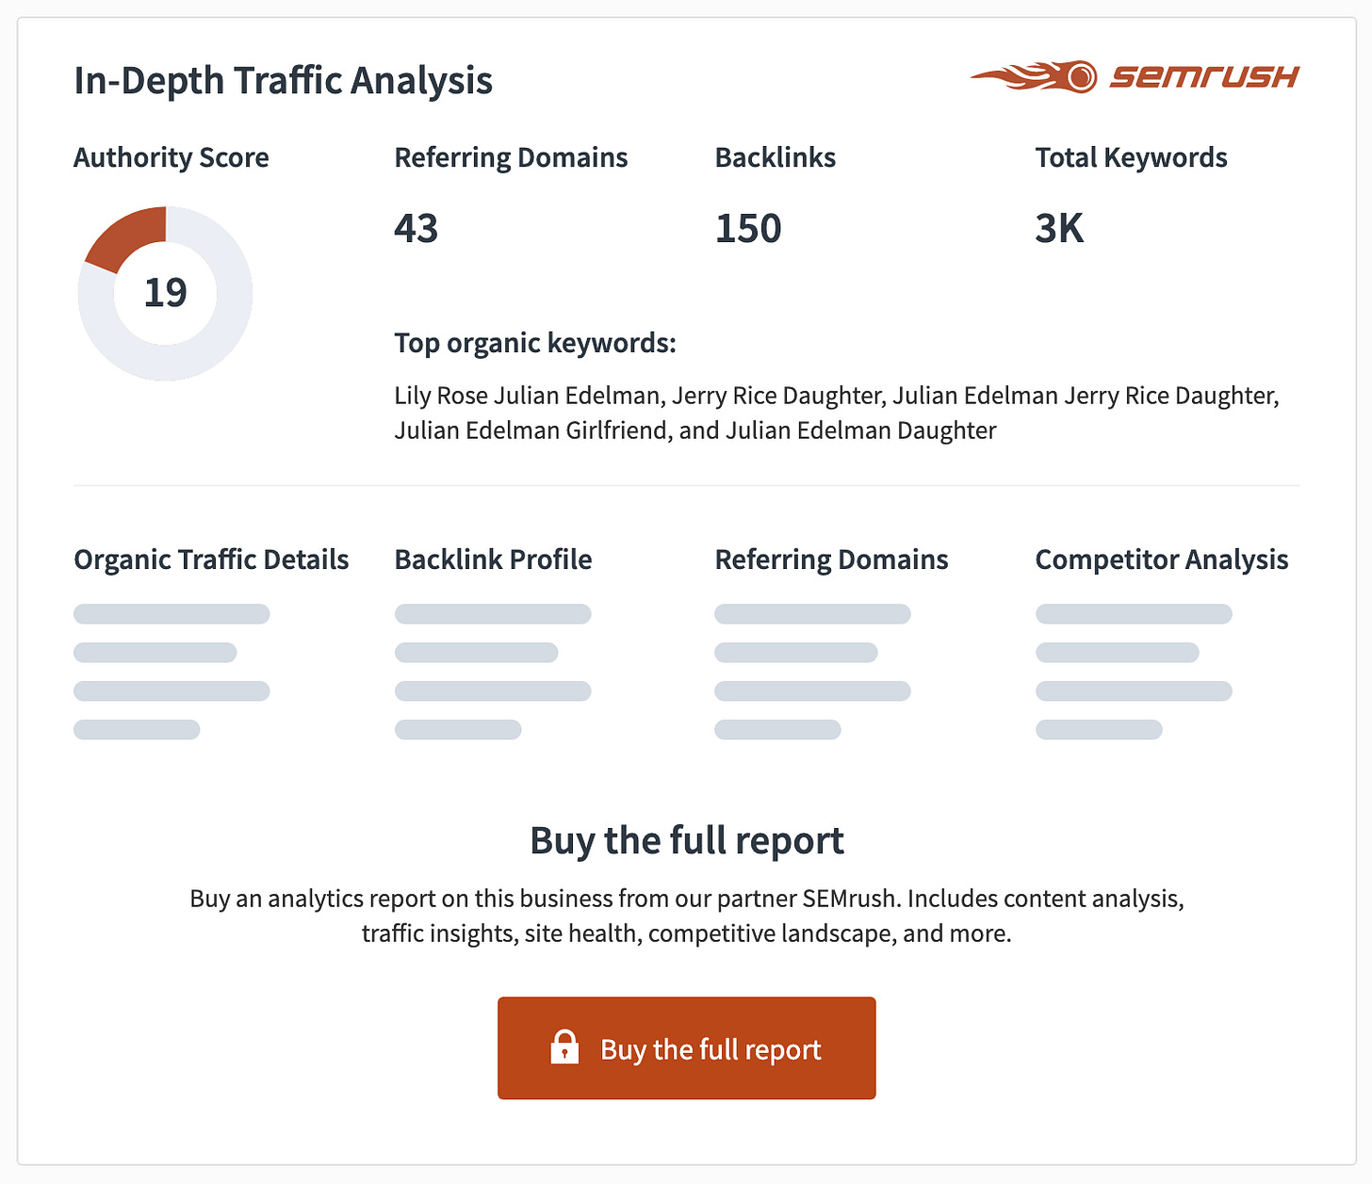1372x1184 pixels.
Task: Open the Backlink Profile section
Action: 493,560
